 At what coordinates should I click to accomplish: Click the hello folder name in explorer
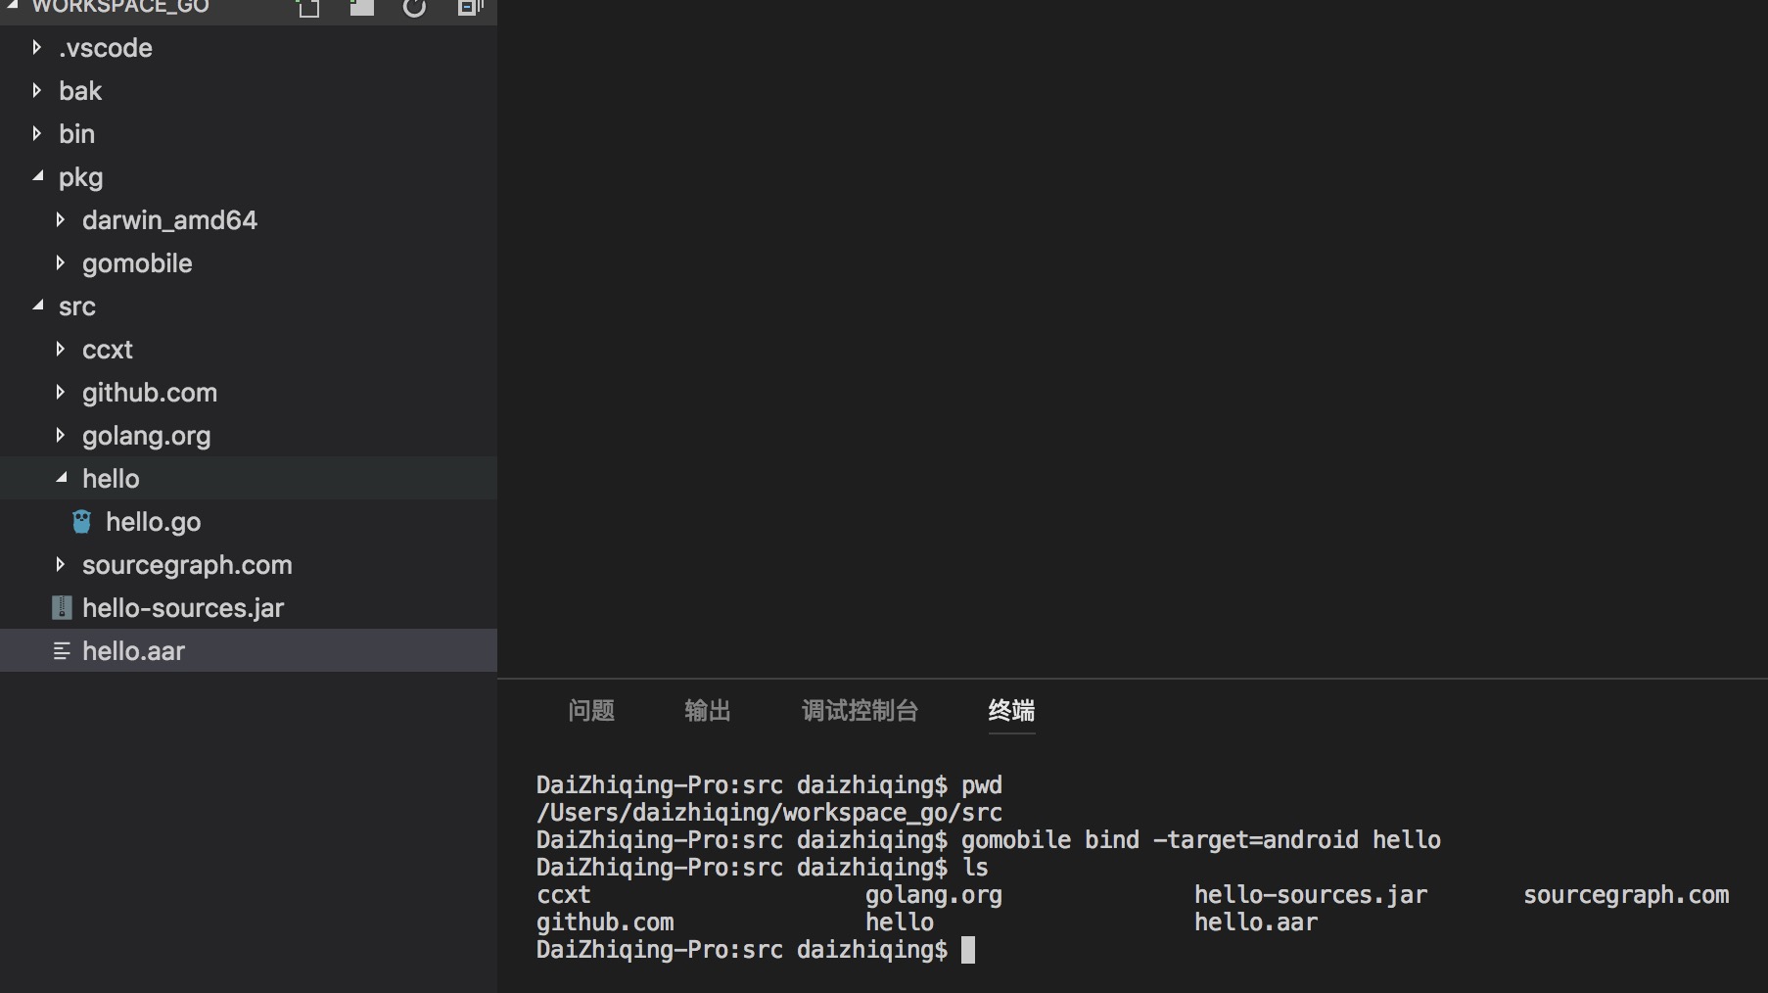[x=111, y=479]
